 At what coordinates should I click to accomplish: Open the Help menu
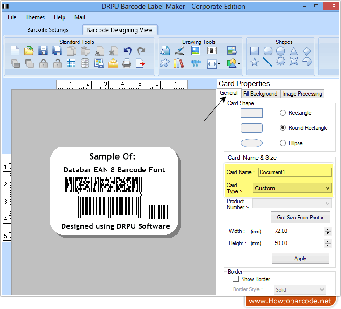click(x=59, y=17)
